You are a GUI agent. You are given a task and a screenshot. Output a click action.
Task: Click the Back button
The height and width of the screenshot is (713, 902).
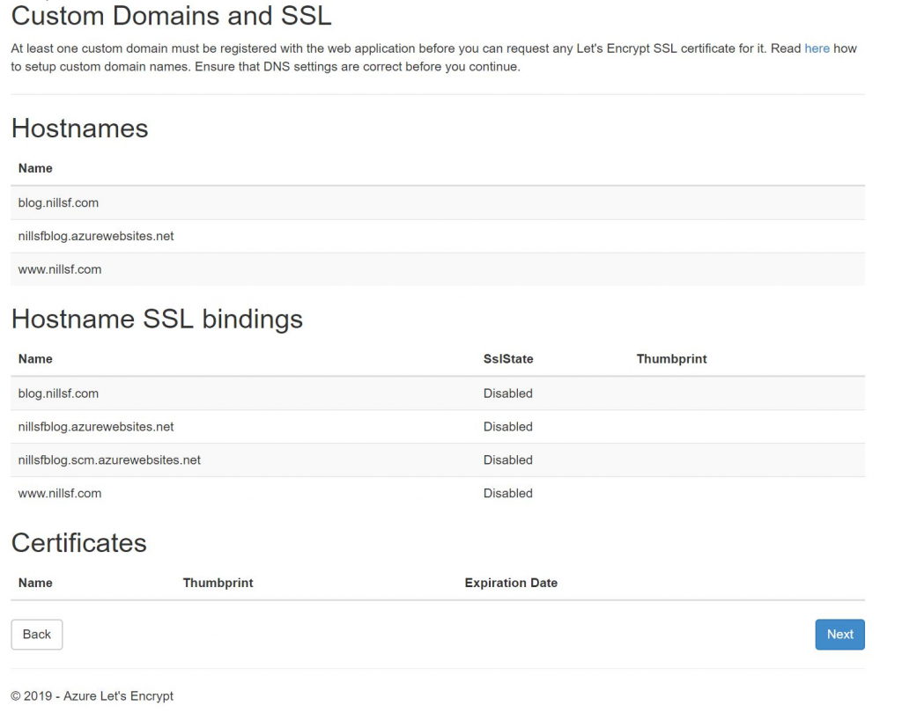point(37,635)
